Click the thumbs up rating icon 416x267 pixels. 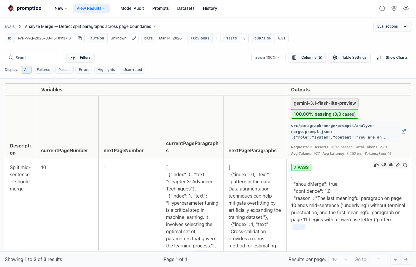coord(376,165)
